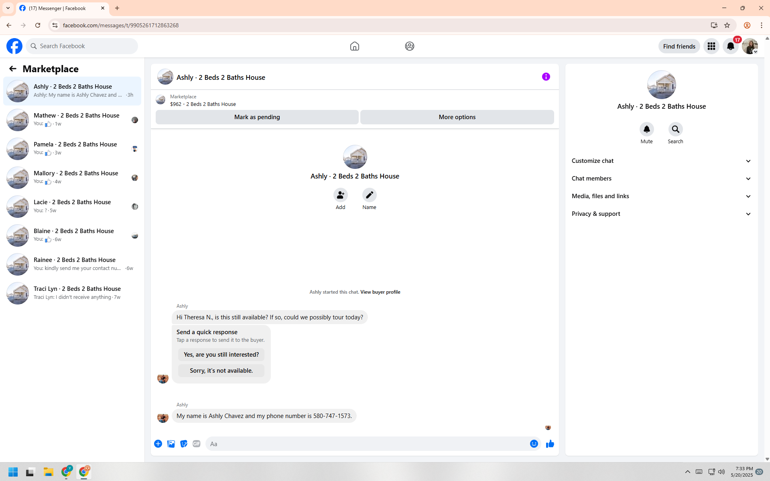This screenshot has width=770, height=481.
Task: Click More options button
Action: click(457, 117)
